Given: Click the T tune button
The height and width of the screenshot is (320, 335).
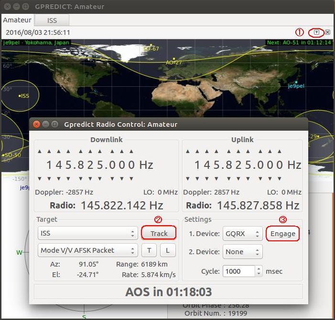Looking at the screenshot, I should click(x=149, y=250).
